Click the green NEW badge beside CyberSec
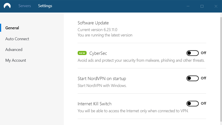Viewport: 222px width, 125px height. 82,53
